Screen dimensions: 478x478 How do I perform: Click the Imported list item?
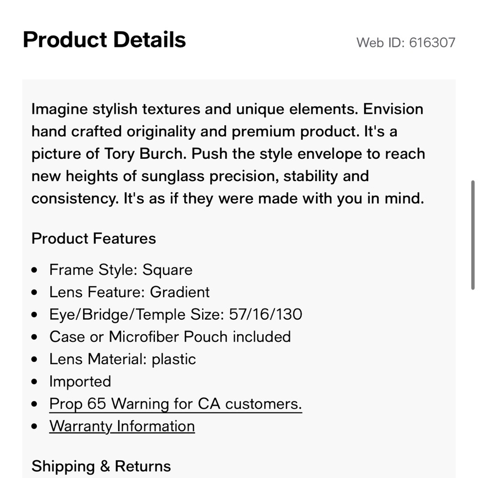[80, 381]
